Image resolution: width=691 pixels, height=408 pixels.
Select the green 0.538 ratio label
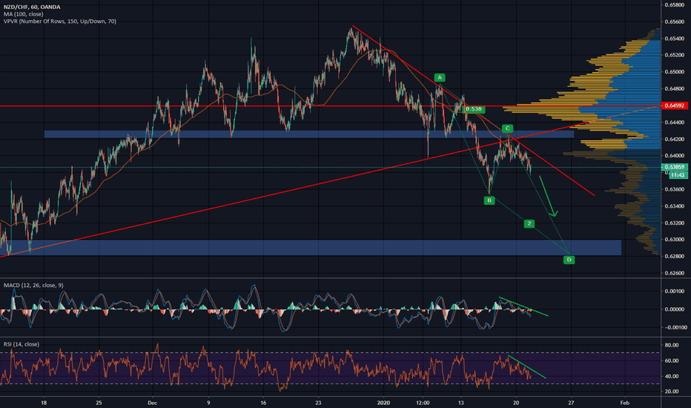[x=475, y=109]
